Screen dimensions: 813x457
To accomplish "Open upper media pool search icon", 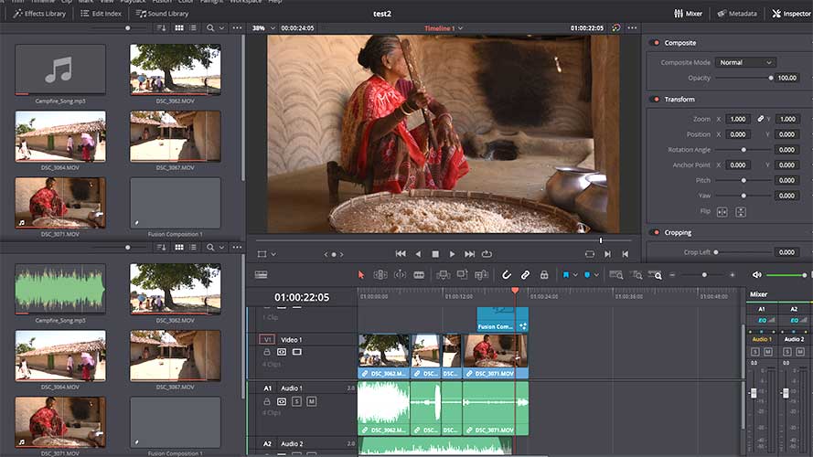I will point(210,28).
